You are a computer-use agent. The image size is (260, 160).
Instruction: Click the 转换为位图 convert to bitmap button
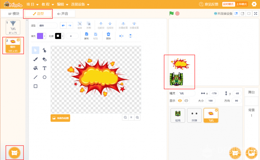pos(60,118)
